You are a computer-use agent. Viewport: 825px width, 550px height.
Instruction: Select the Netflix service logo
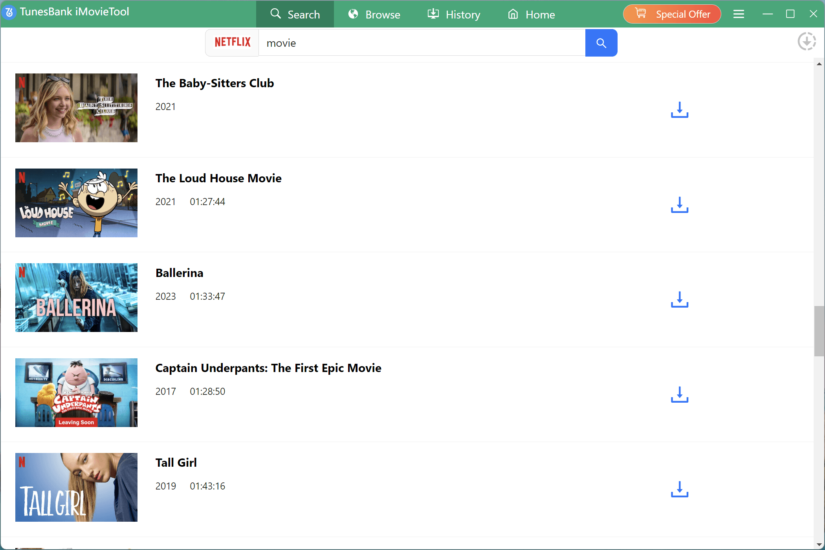pos(232,42)
